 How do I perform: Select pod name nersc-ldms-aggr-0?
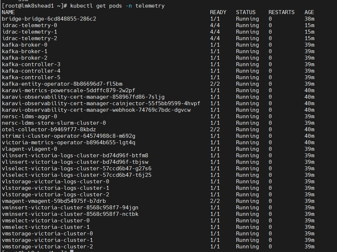29,116
